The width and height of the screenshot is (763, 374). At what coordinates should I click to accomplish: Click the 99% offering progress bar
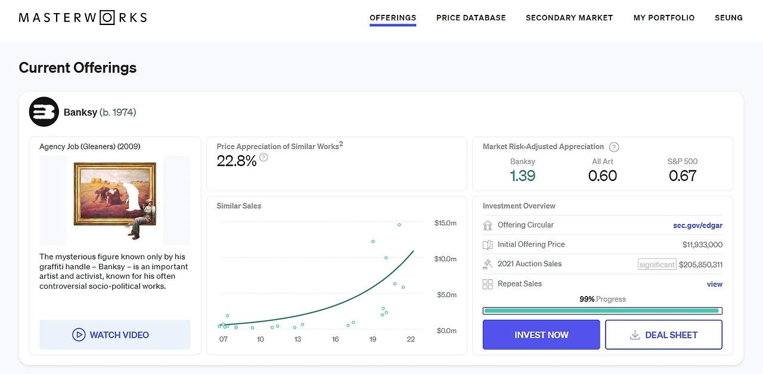click(602, 310)
